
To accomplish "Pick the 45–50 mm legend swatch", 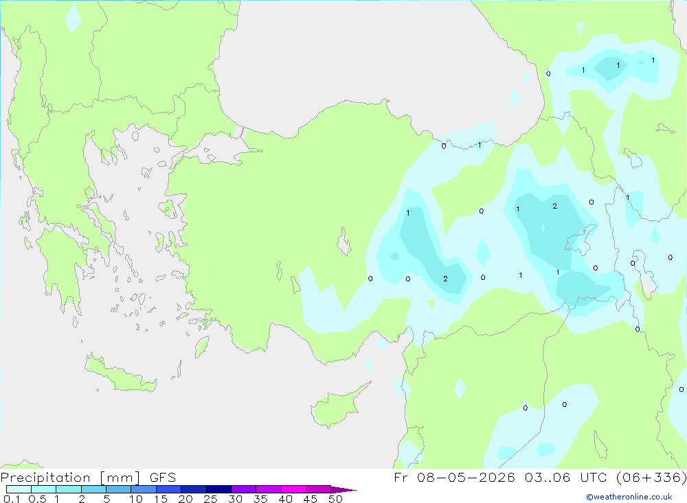I will coord(318,489).
